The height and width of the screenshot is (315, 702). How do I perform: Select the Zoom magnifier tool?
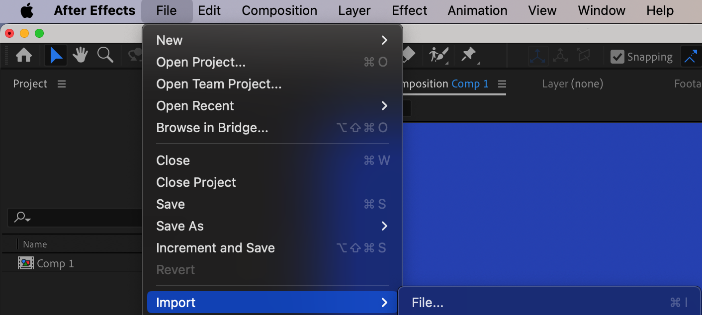click(105, 55)
